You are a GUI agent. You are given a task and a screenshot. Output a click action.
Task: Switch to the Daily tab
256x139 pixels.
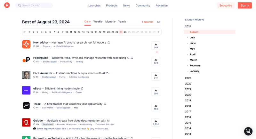[x=87, y=21]
